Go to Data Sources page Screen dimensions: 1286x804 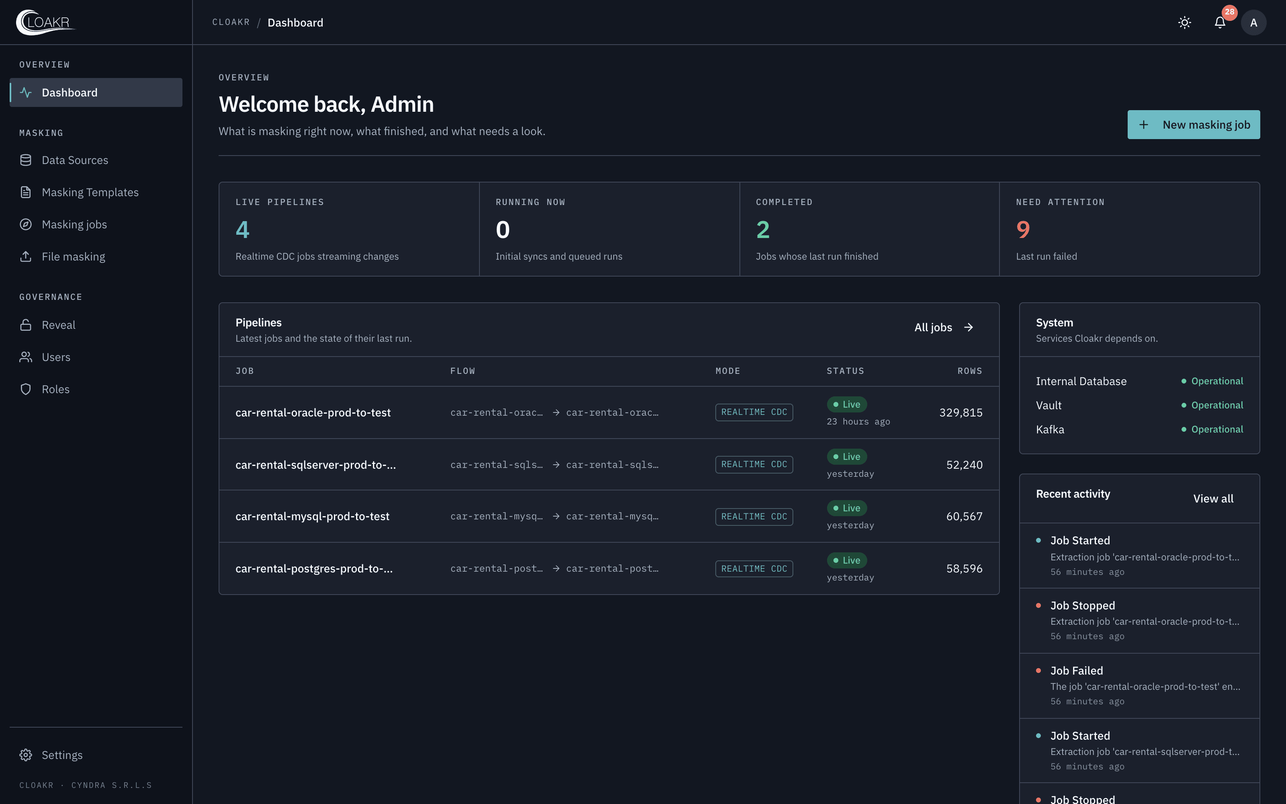(96, 160)
